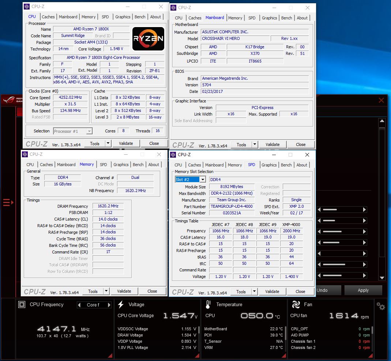Screen dimensions: 391x361
Task: Click the Core Voltage value 1.548 V
Action: pos(116,49)
